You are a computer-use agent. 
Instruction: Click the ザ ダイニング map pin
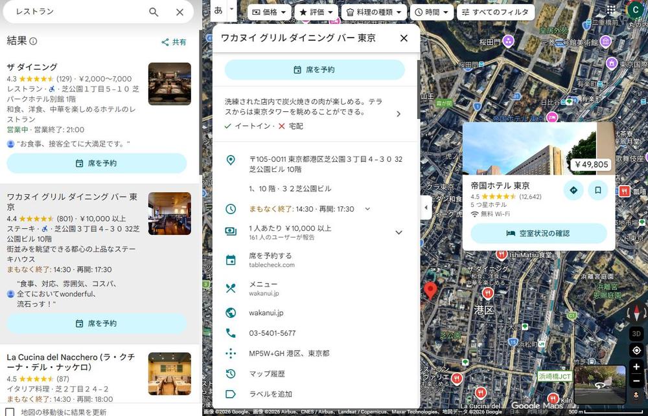tap(488, 294)
